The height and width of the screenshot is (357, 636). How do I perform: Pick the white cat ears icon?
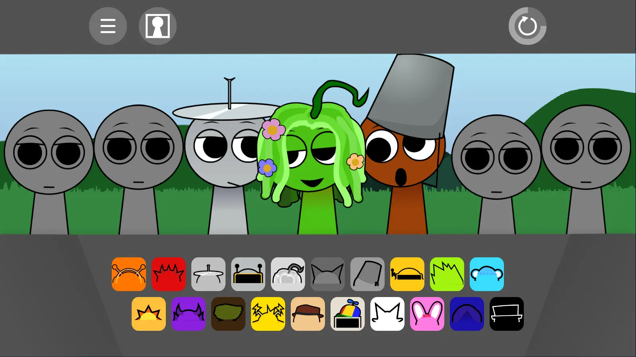(387, 314)
